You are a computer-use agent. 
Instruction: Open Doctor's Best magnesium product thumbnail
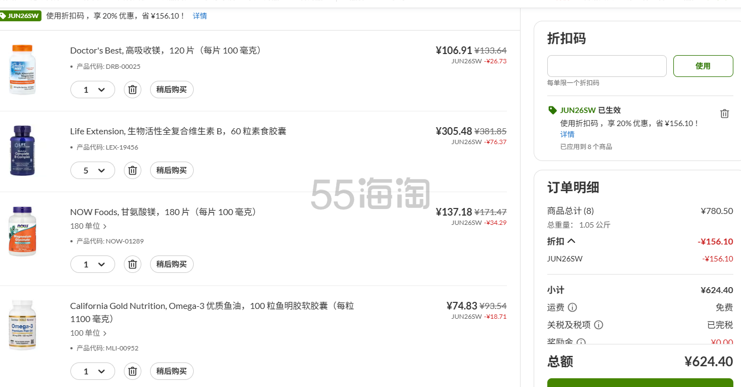22,70
